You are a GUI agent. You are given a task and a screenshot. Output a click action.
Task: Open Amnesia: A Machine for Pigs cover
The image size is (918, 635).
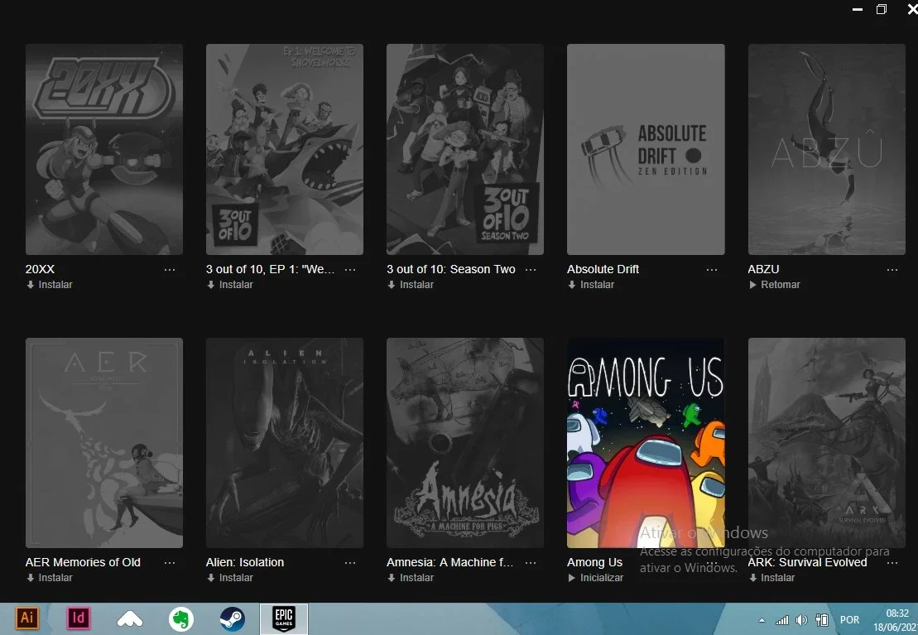point(465,443)
